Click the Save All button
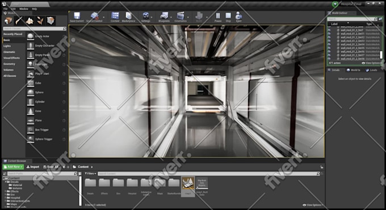This screenshot has height=210, width=386. (x=51, y=167)
